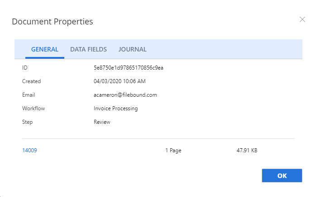The width and height of the screenshot is (316, 197).
Task: Click the document ID value 5e8750e1d97865170856c9ea
Action: point(128,68)
